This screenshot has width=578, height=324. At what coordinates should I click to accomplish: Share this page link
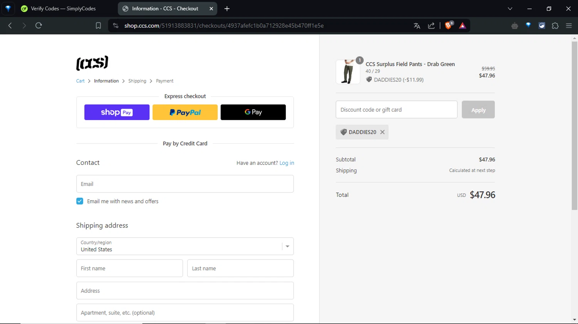(432, 26)
